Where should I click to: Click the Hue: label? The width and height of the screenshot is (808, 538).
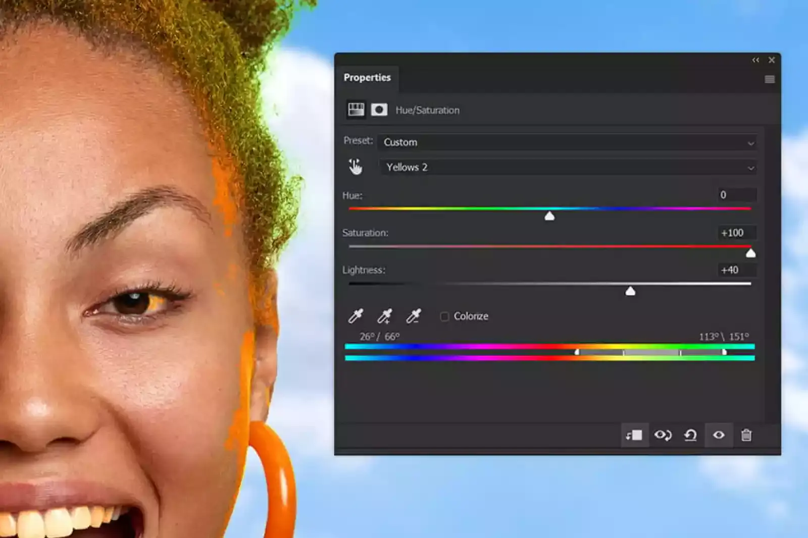tap(352, 195)
